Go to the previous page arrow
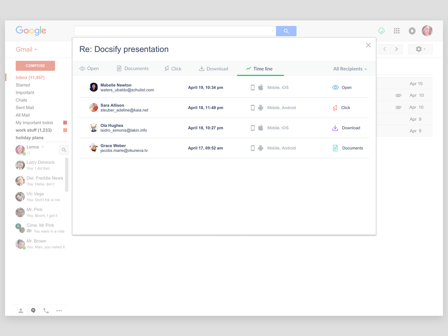Screen dimensions: 448x336 (x=385, y=49)
